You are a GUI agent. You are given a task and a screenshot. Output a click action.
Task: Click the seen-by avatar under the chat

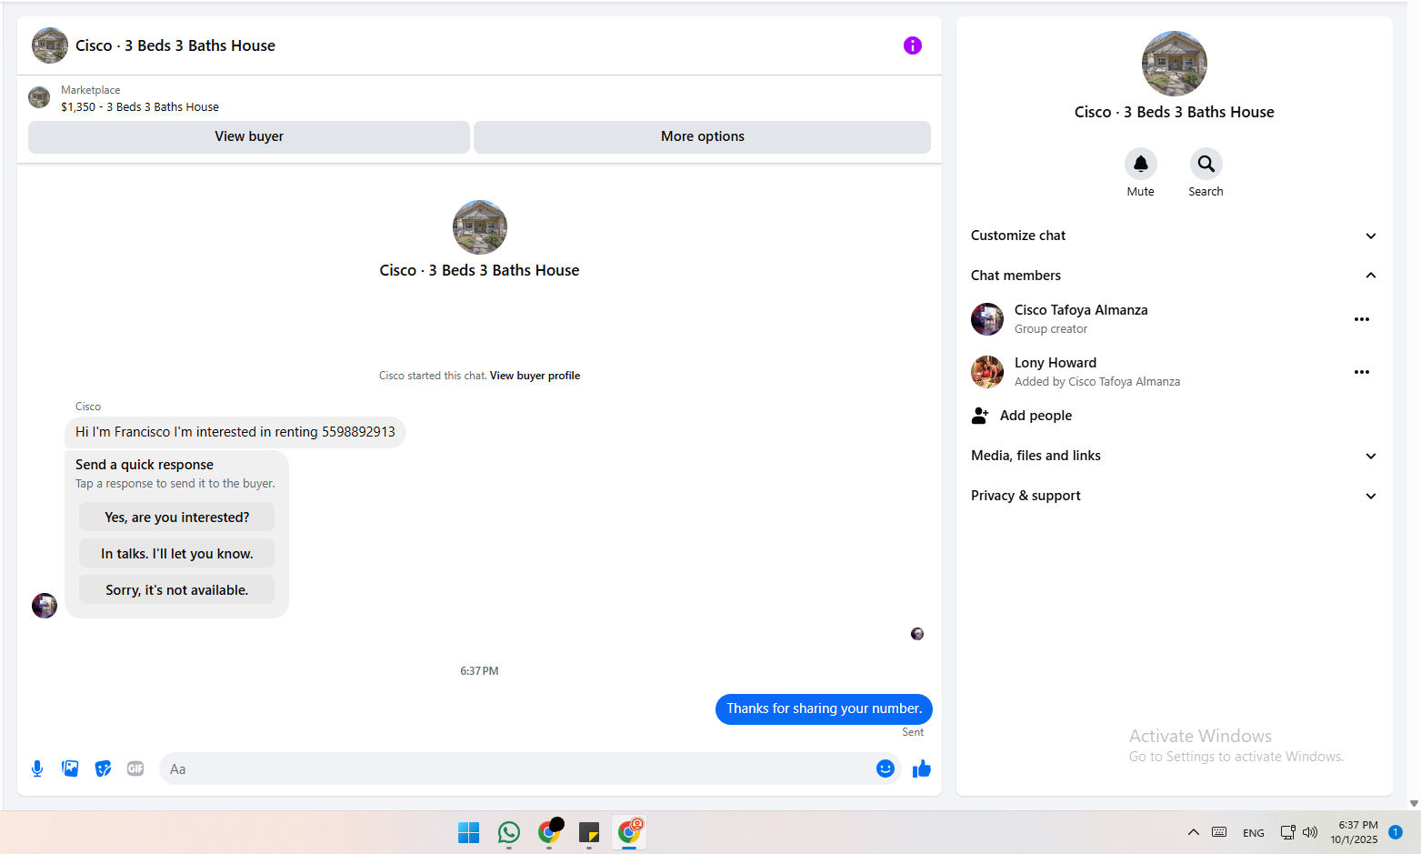(x=917, y=634)
